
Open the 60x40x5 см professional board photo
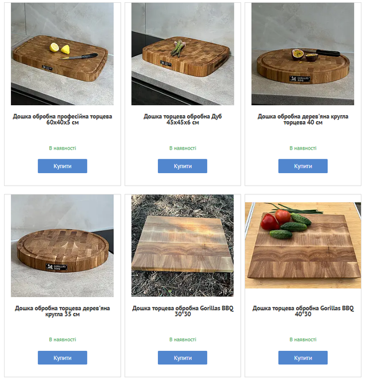pyautogui.click(x=62, y=54)
